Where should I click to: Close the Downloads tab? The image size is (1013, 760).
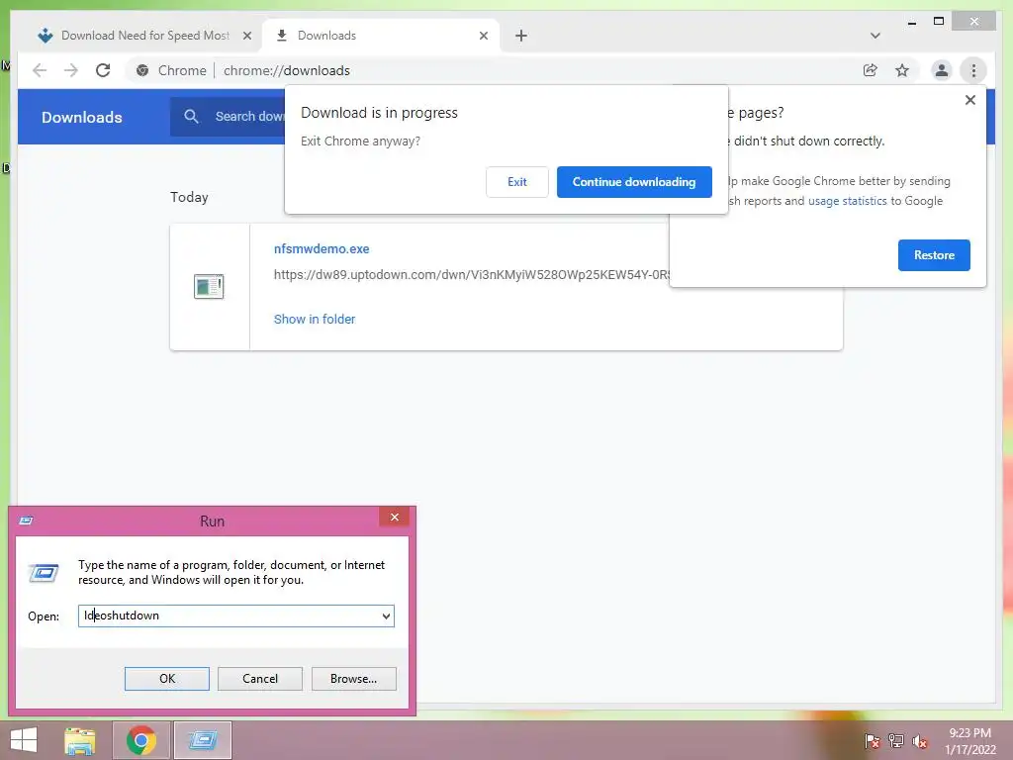tap(483, 36)
